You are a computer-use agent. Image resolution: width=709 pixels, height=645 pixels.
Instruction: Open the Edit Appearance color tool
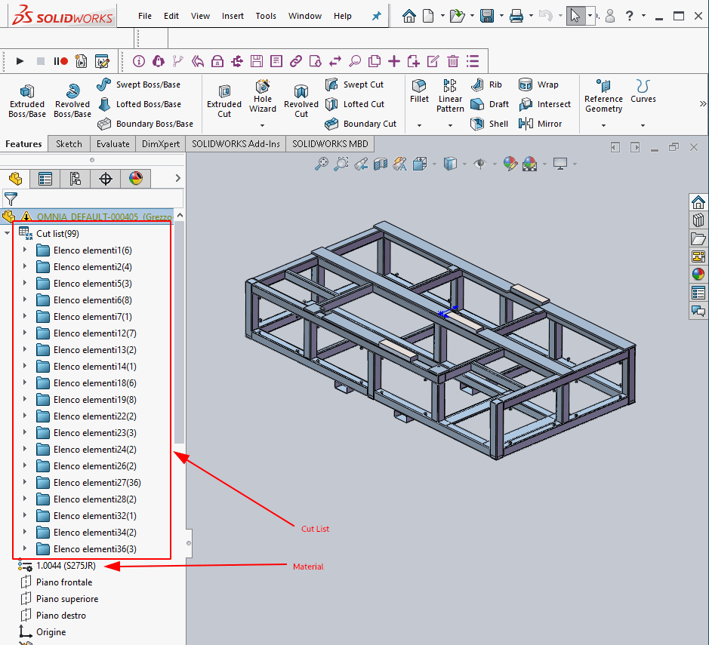[x=510, y=163]
